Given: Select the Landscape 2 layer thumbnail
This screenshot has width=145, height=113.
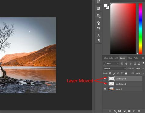Looking at the screenshot, I should point(111,84).
